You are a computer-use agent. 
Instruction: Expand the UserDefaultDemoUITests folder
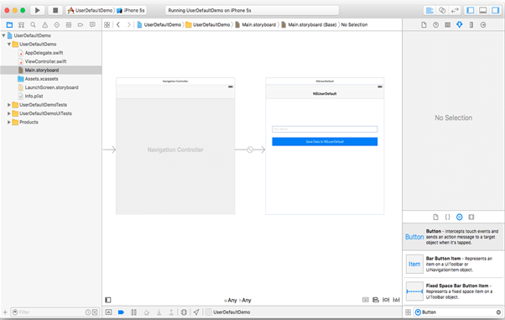pyautogui.click(x=9, y=113)
